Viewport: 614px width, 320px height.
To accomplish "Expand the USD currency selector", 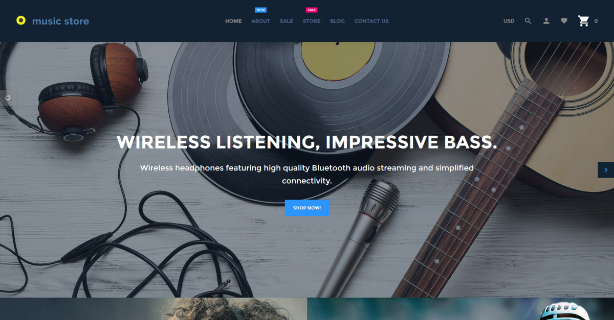I will pos(509,21).
